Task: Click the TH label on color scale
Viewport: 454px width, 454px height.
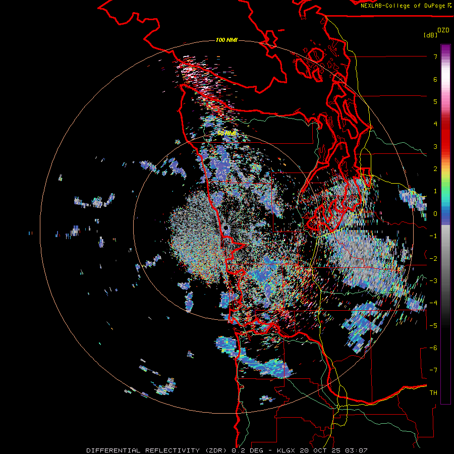Action: click(x=433, y=393)
